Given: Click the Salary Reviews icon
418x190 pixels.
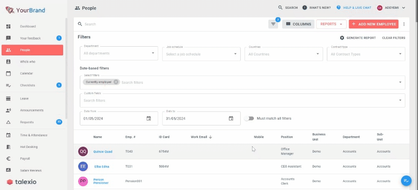Looking at the screenshot, I should point(8,170).
